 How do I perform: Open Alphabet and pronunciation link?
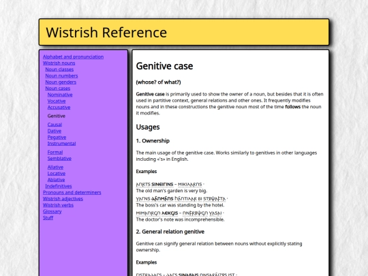pos(73,57)
